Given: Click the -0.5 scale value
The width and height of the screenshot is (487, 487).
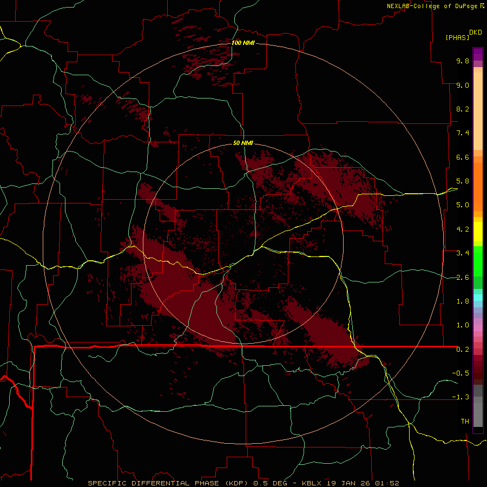Looking at the screenshot, I should (x=460, y=373).
